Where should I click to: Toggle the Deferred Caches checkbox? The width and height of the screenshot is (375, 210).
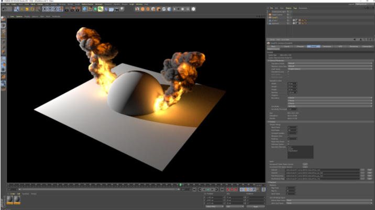tap(288, 144)
